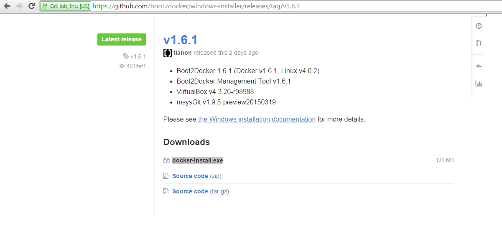The width and height of the screenshot is (502, 231).
Task: Download docker-install.exe
Action: pyautogui.click(x=198, y=160)
